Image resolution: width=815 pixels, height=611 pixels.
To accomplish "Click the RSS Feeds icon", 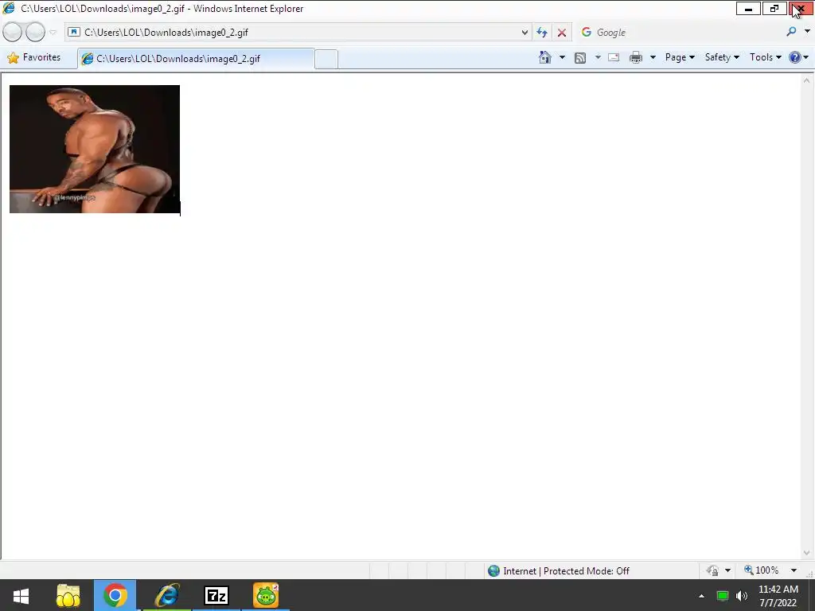I will (580, 57).
